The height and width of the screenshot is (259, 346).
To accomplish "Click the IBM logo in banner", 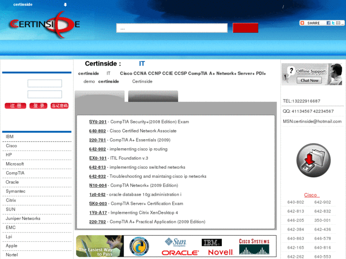I will pyautogui.click(x=212, y=242).
